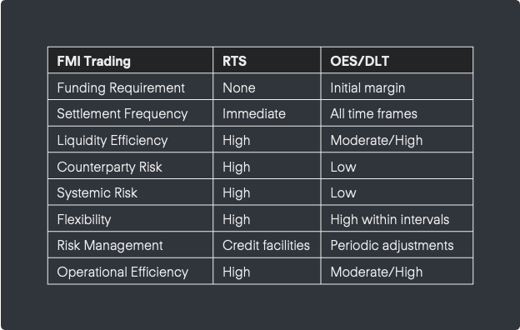The width and height of the screenshot is (520, 330).
Task: Select the Operational Efficiency row label
Action: [130, 272]
